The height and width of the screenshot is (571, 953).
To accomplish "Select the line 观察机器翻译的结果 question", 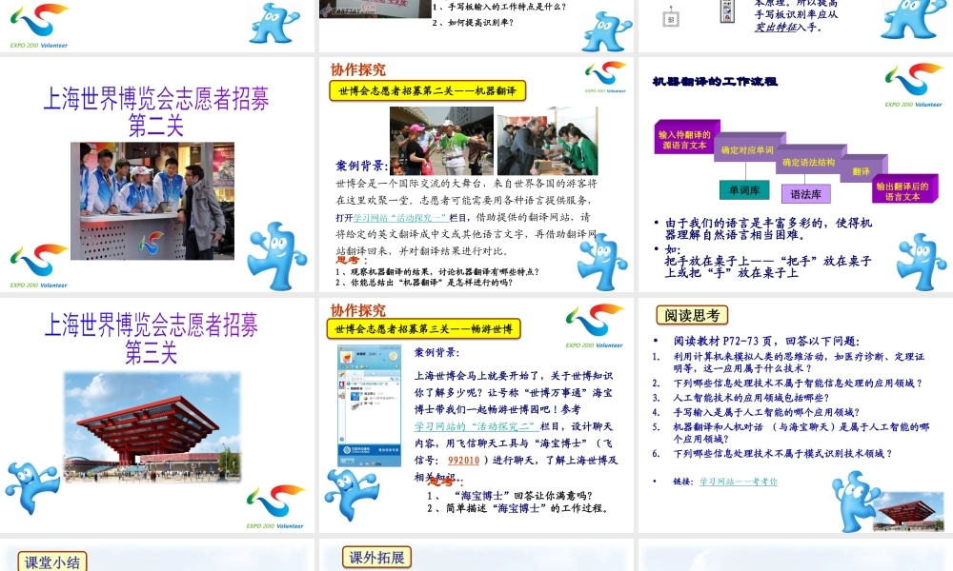I will click(x=437, y=272).
